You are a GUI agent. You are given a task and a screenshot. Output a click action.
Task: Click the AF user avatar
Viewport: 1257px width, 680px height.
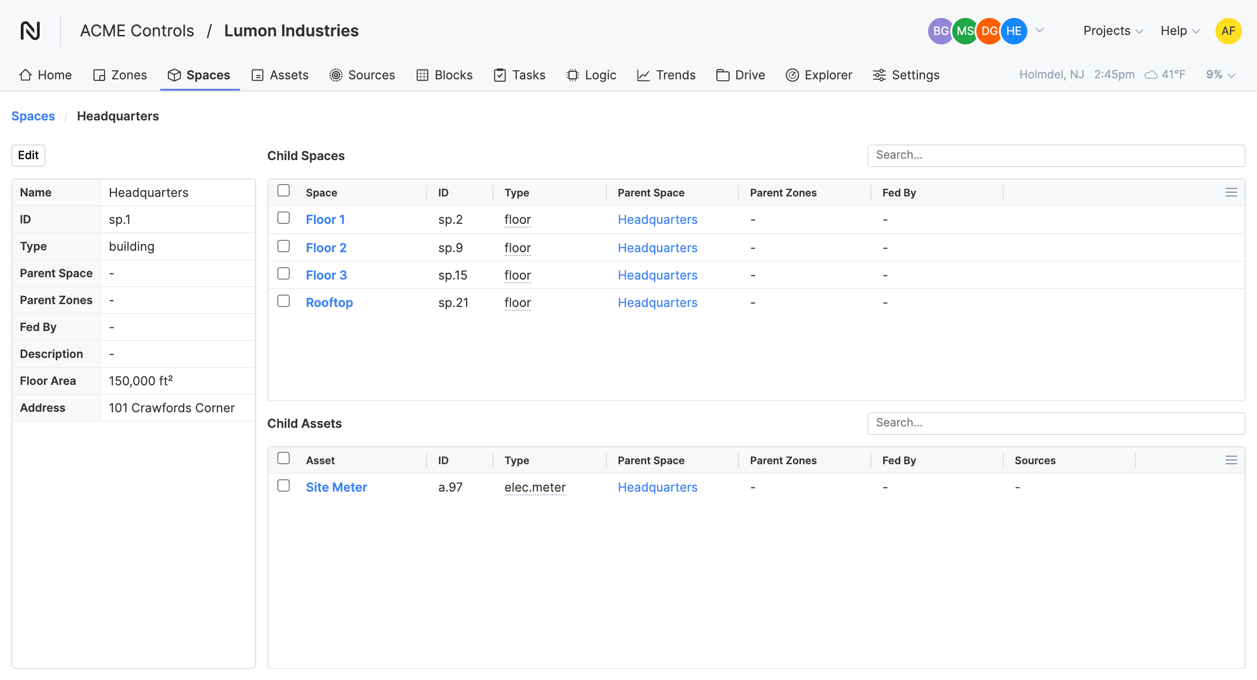coord(1228,31)
